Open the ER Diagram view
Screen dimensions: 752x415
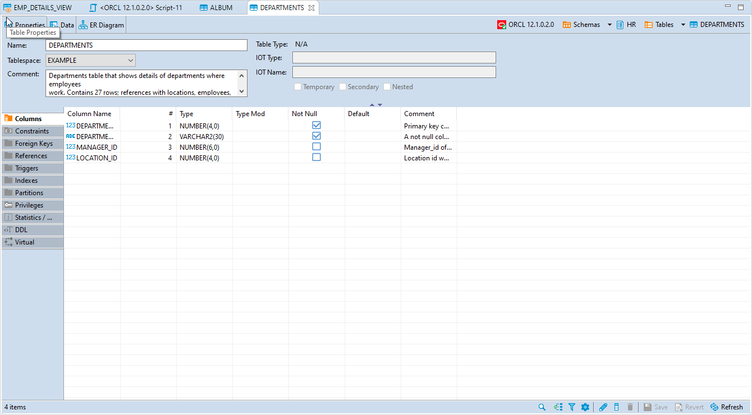[101, 24]
